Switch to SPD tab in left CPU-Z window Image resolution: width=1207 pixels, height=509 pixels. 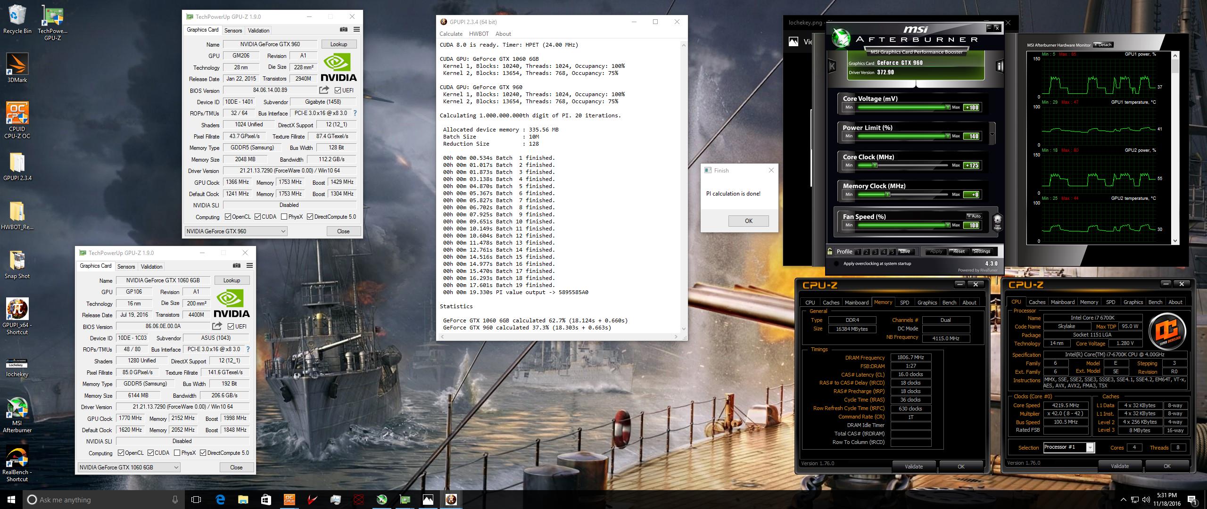[x=904, y=303]
